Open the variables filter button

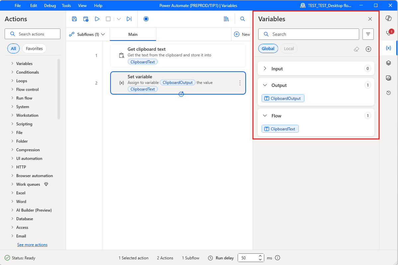[368, 34]
